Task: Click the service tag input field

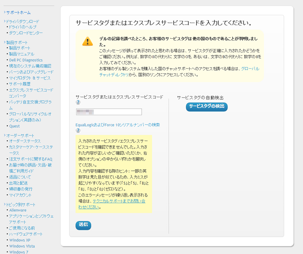Action: point(109,112)
